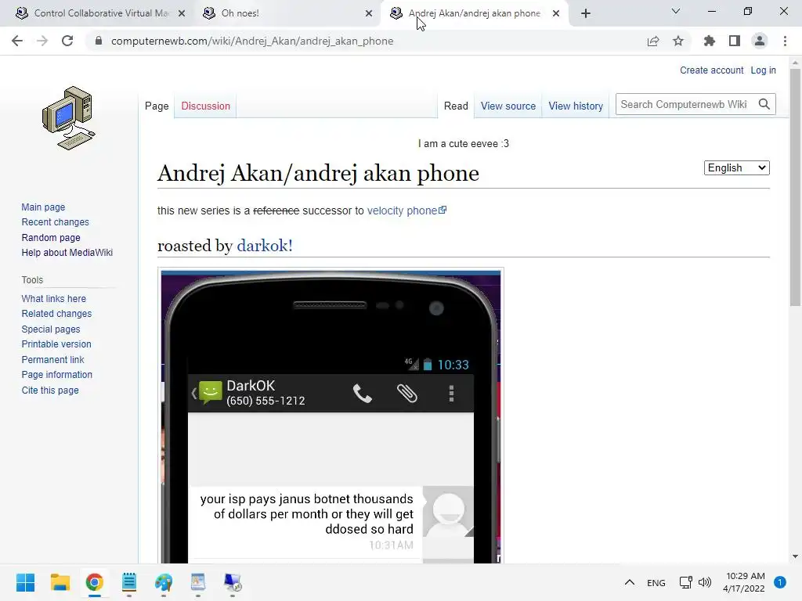Open Page information link
802x601 pixels.
[56, 375]
